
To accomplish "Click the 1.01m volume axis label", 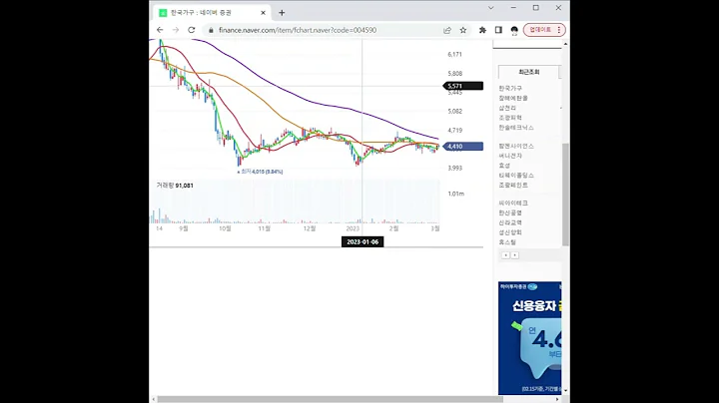I will click(456, 194).
